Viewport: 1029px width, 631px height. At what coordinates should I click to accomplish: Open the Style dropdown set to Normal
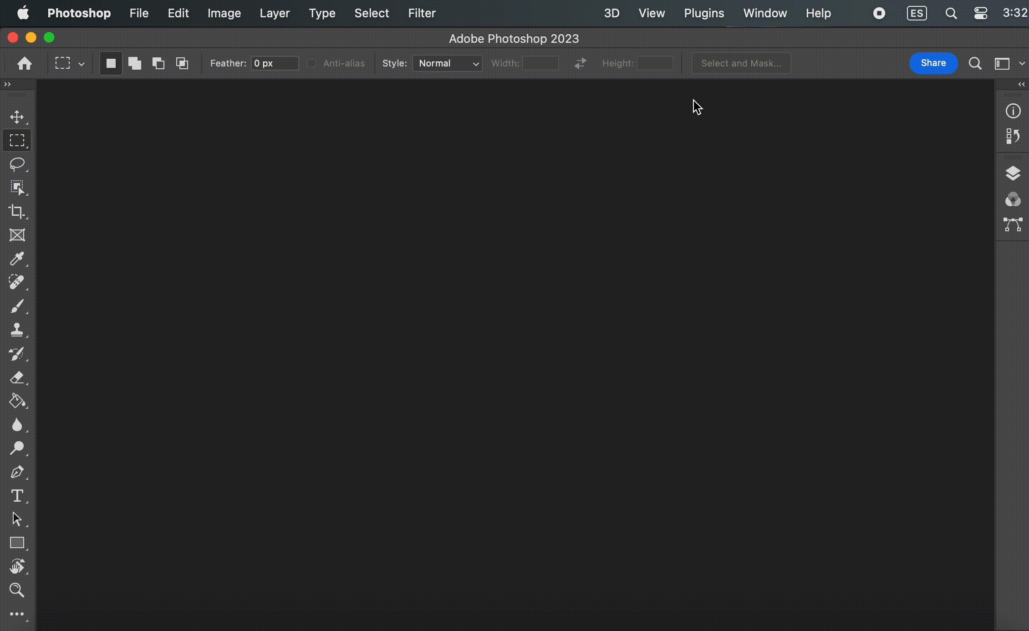click(x=448, y=63)
